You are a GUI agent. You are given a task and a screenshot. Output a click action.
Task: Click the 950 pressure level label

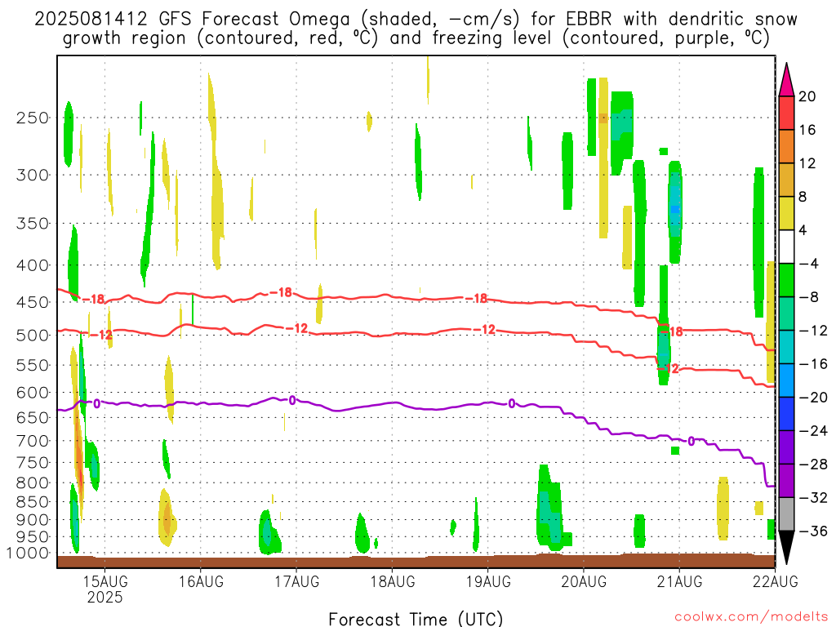(33, 537)
